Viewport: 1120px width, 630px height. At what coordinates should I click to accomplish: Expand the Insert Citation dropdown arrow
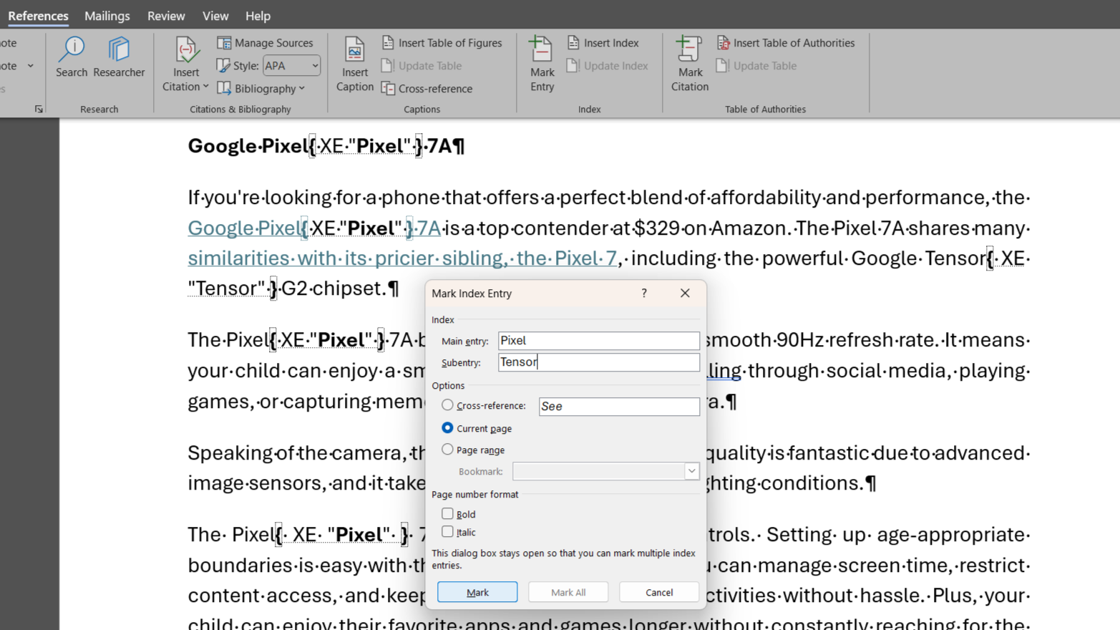click(x=205, y=87)
